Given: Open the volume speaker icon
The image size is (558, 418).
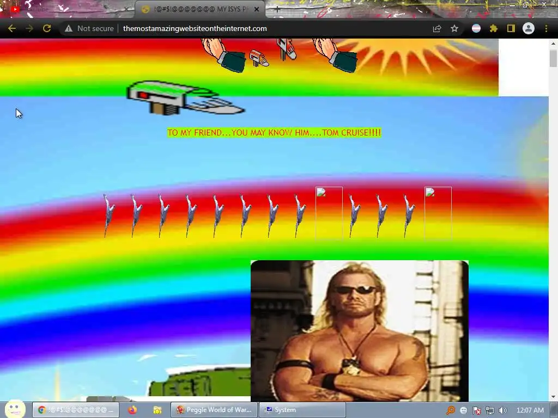Looking at the screenshot, I should pos(502,410).
